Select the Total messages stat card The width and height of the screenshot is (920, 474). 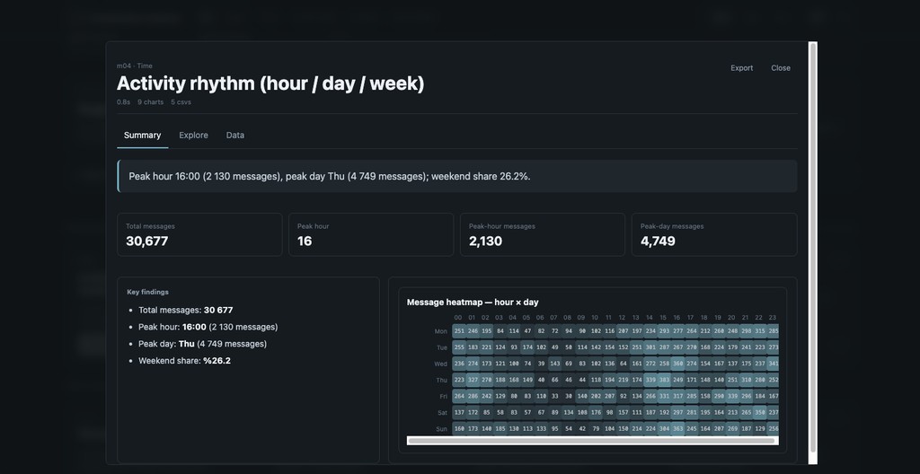click(199, 234)
